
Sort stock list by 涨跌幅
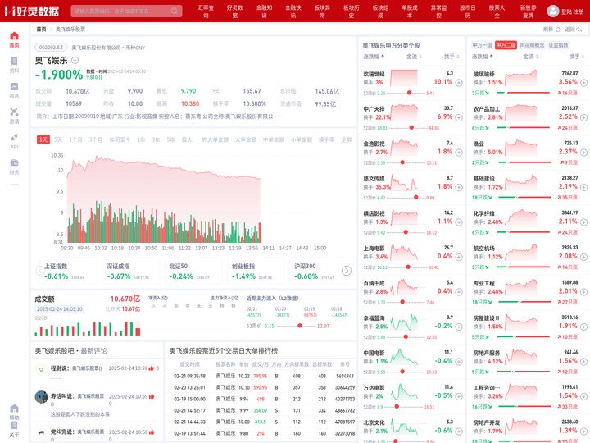374,57
